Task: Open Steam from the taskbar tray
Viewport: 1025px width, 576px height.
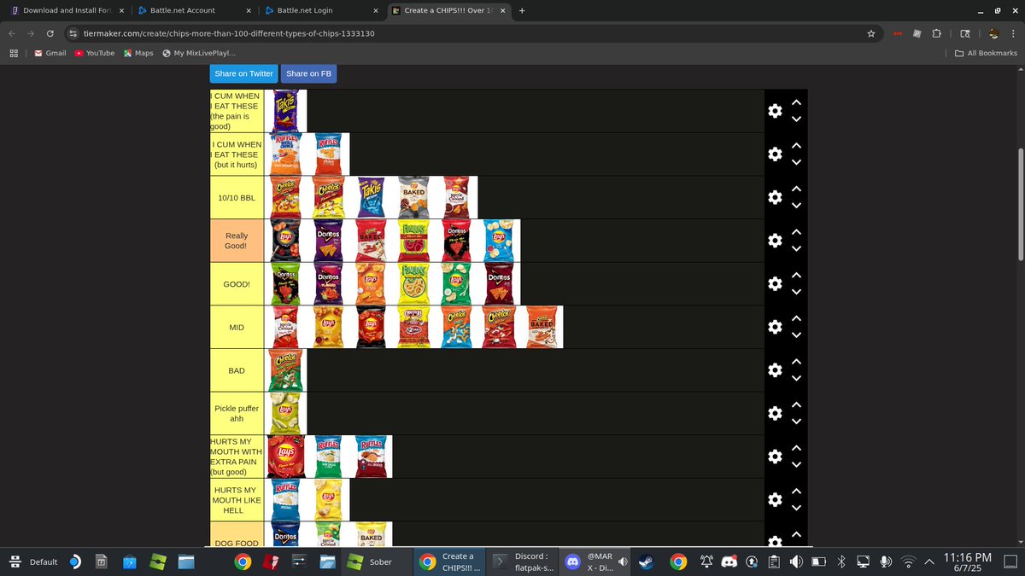Action: point(647,561)
